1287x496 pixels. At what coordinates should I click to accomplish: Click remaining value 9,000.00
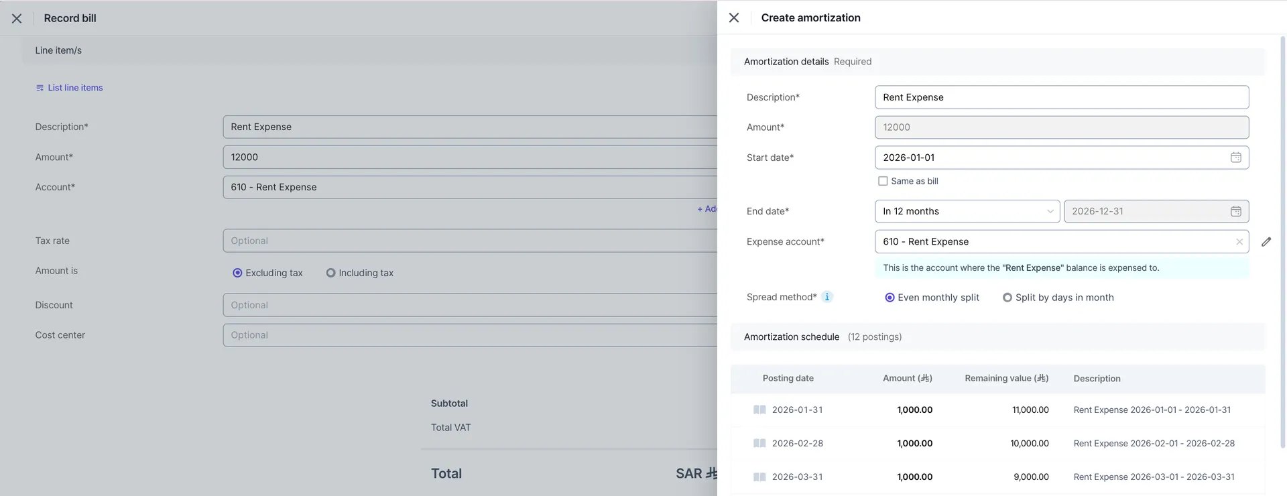[x=1031, y=477]
